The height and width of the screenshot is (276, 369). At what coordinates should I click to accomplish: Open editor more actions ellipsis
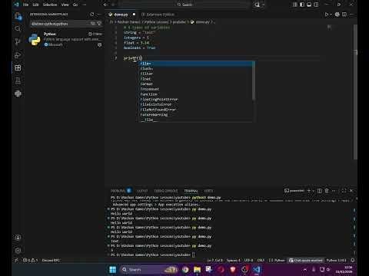coord(351,15)
